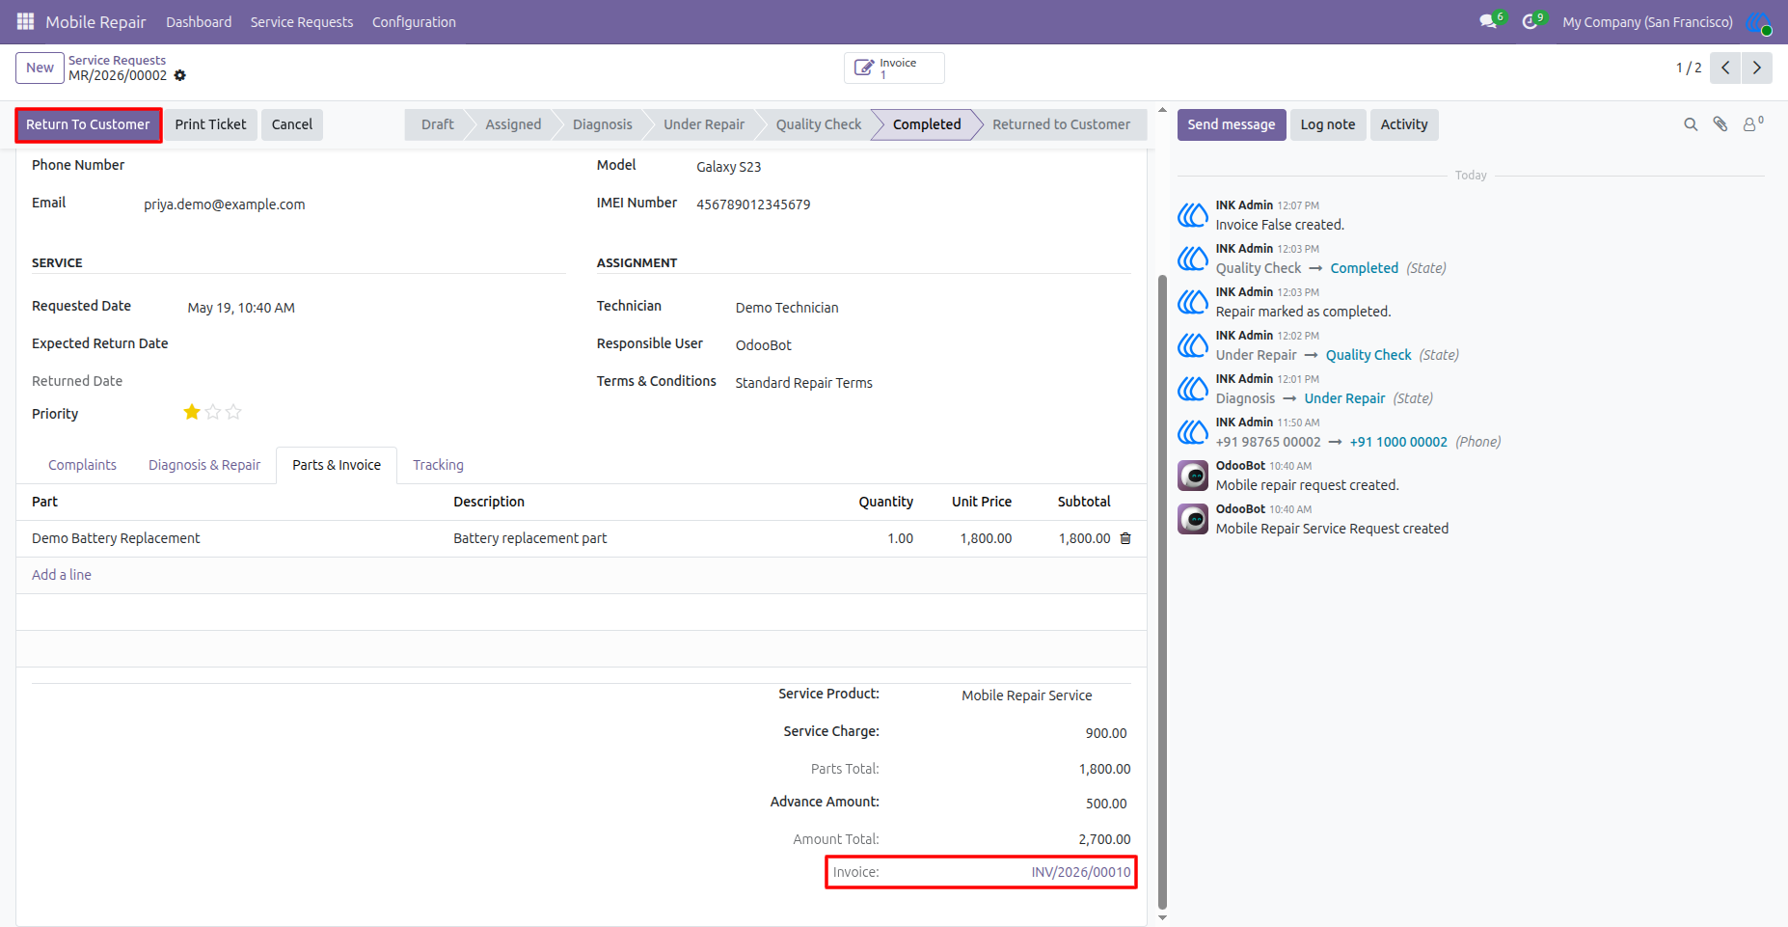Open the activities clock icon
Screen dimensions: 1788x927
1531,21
